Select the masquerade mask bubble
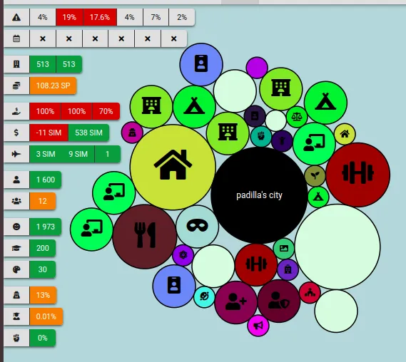Viewport: 406px width, 362px height. (x=198, y=227)
